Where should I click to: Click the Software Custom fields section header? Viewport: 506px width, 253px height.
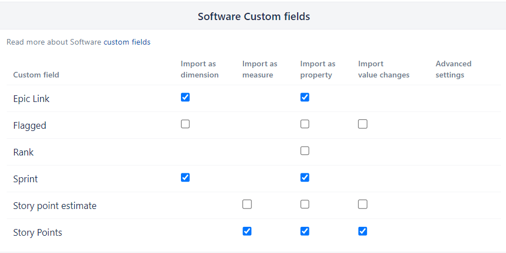click(x=254, y=17)
